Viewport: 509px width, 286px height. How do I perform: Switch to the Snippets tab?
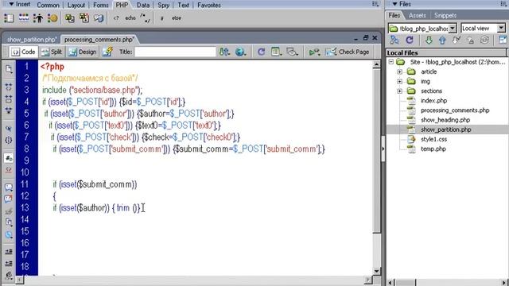tap(445, 15)
